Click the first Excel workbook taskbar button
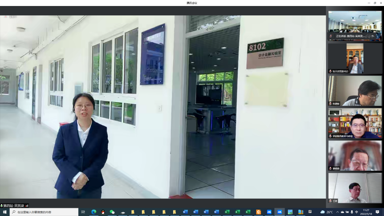 227,212
